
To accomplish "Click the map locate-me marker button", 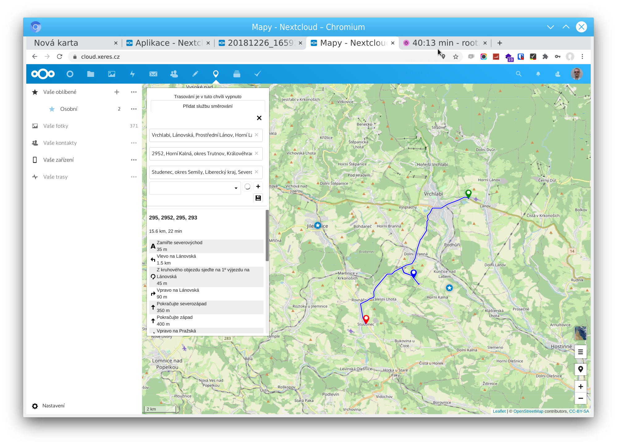I will (581, 369).
